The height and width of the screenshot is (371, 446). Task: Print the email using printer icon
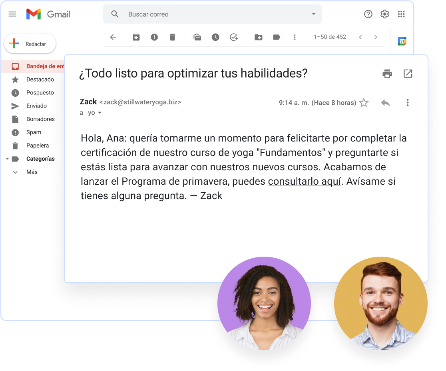tap(387, 74)
